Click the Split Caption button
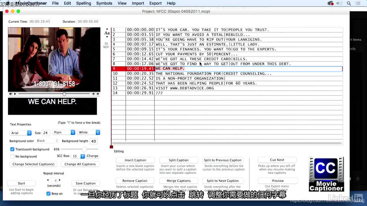 click(x=179, y=160)
